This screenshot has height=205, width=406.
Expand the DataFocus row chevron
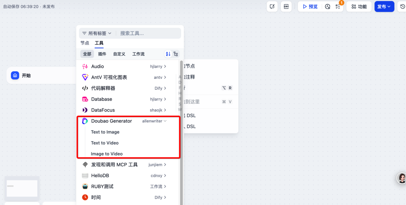pyautogui.click(x=165, y=110)
